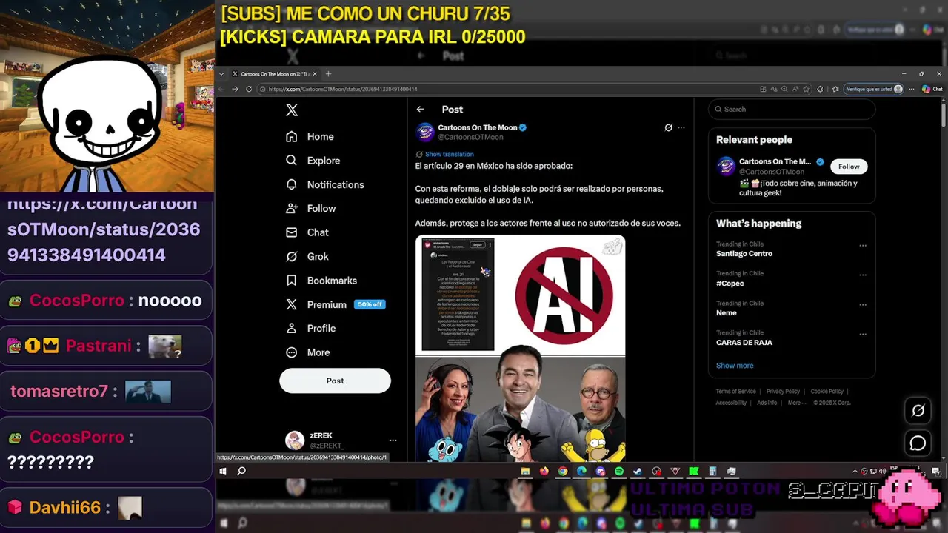Open Google Chrome from the taskbar
Image resolution: width=948 pixels, height=533 pixels.
tap(563, 471)
